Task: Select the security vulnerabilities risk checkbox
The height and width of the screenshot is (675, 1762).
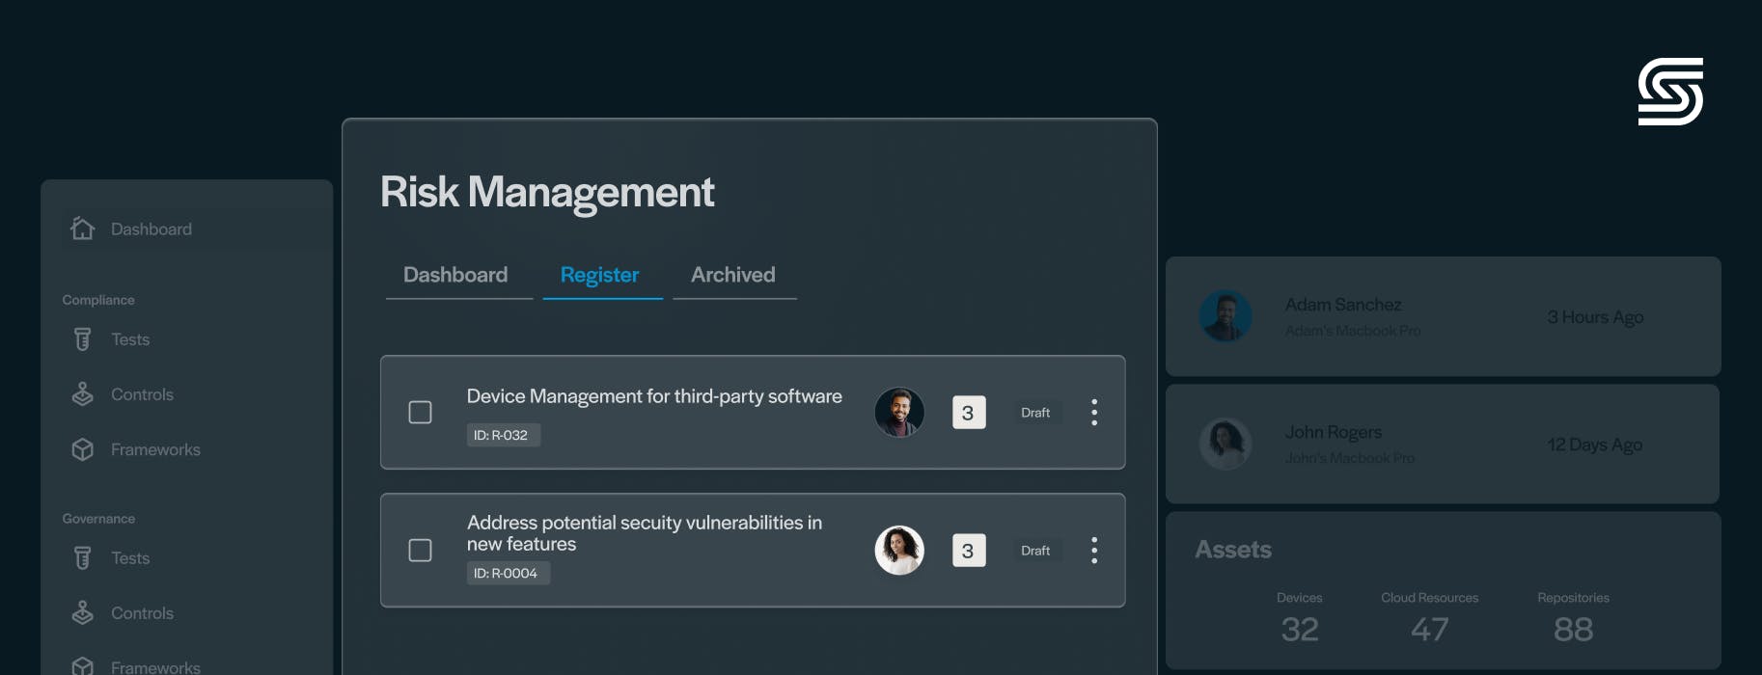Action: point(420,551)
